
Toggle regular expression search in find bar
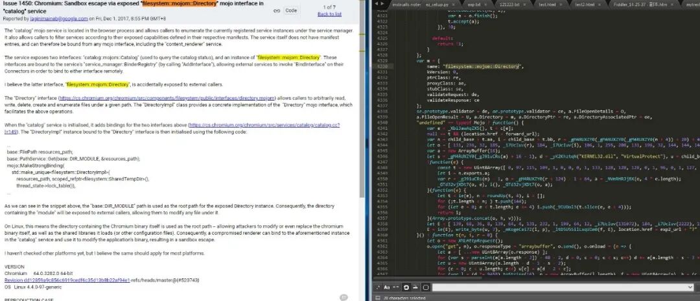tap(378, 287)
